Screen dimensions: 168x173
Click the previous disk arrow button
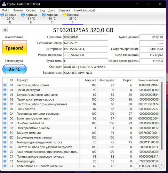(x=5, y=30)
